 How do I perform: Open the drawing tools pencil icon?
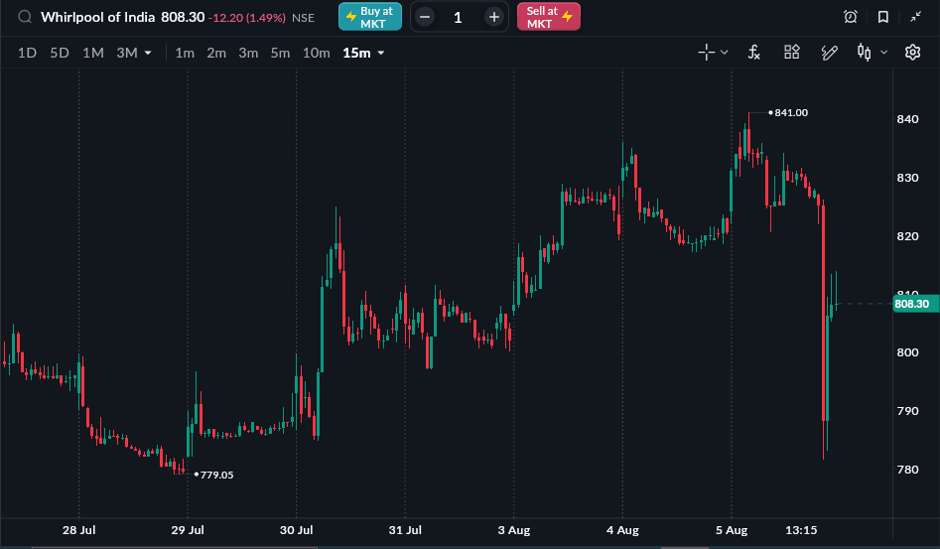click(829, 53)
